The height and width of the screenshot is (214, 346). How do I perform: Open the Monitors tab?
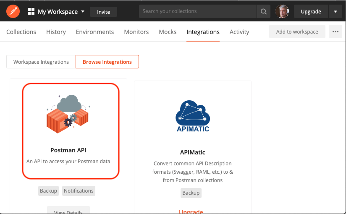[x=136, y=32]
